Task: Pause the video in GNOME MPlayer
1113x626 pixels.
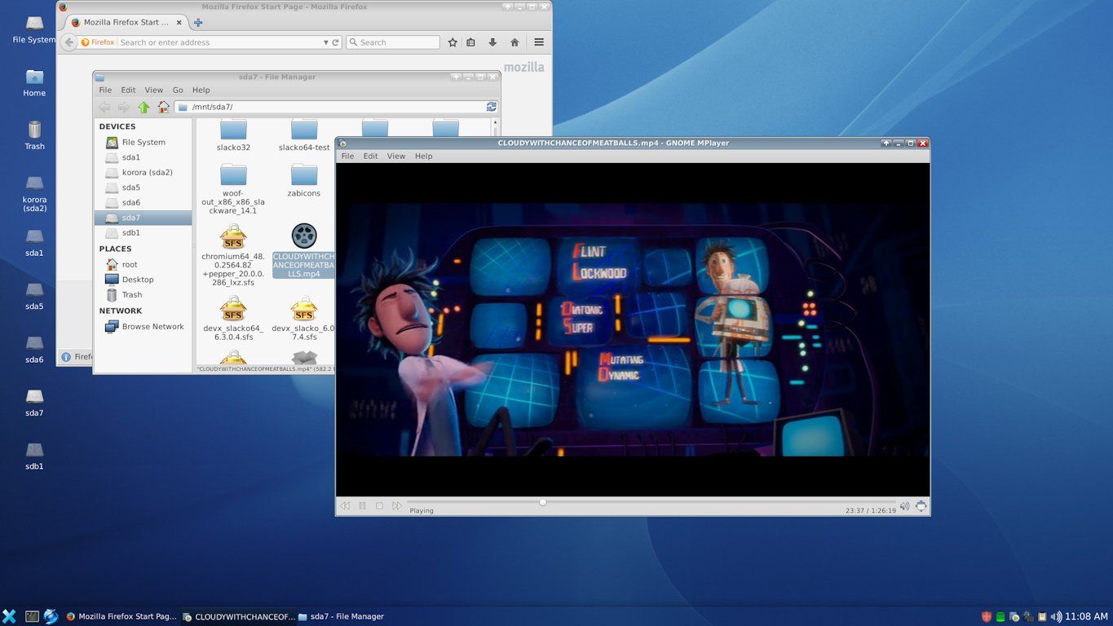Action: click(362, 506)
